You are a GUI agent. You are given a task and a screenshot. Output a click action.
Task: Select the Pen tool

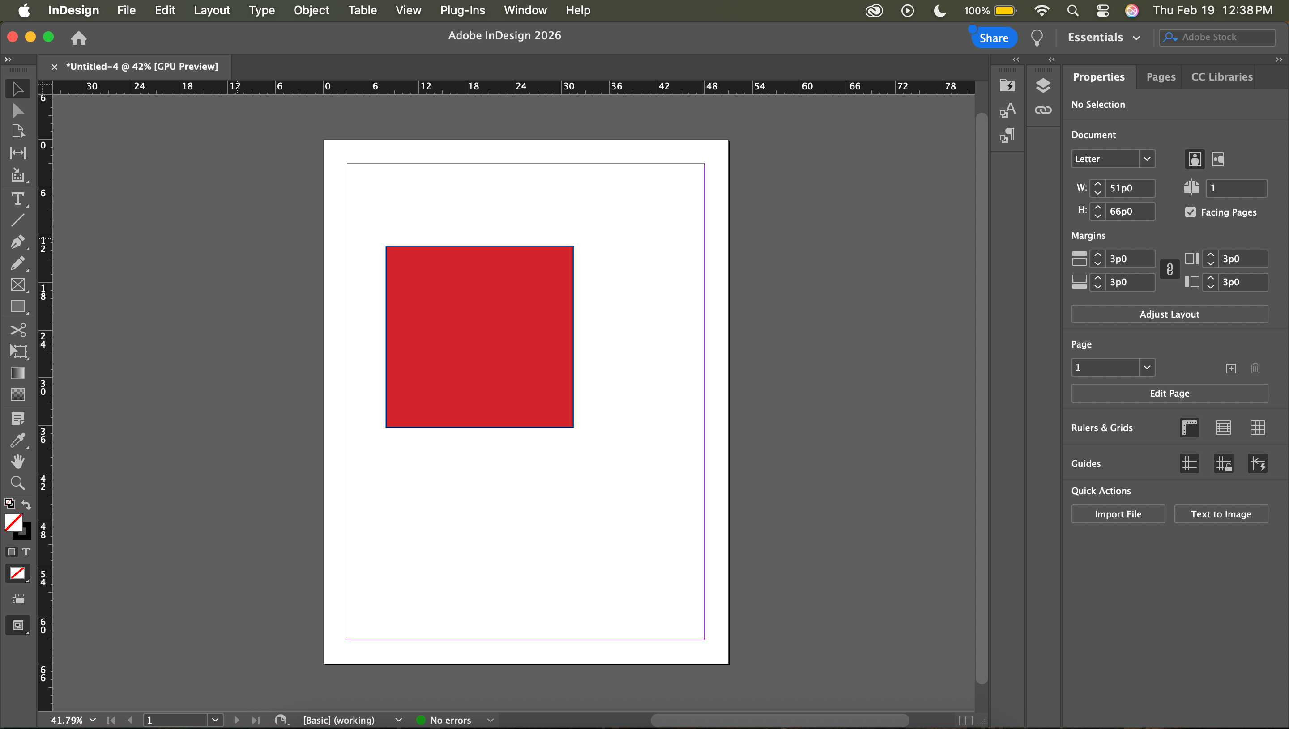tap(17, 242)
